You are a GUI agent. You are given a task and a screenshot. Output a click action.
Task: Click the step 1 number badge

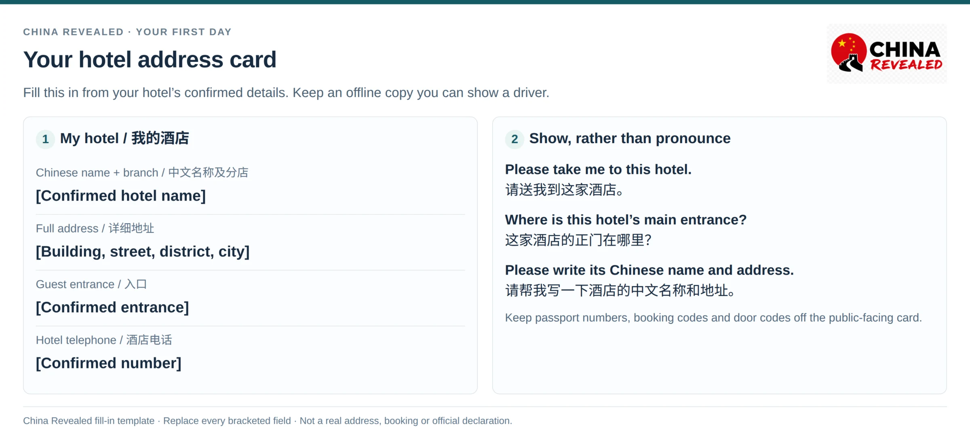coord(45,139)
